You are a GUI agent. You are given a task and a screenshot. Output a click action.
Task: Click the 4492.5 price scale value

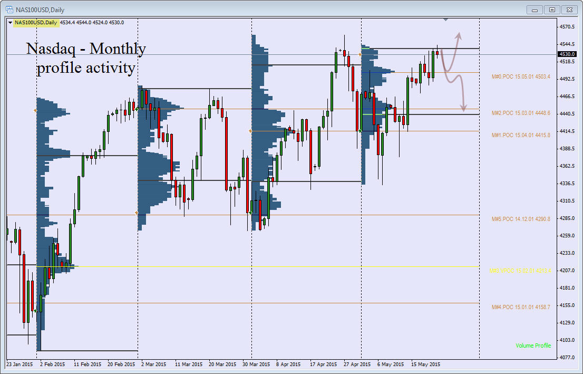pyautogui.click(x=567, y=79)
